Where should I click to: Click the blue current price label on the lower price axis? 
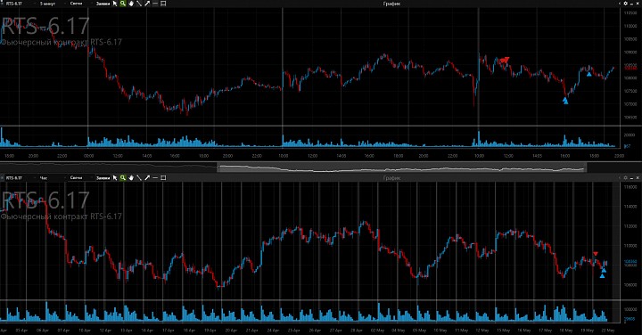point(630,261)
